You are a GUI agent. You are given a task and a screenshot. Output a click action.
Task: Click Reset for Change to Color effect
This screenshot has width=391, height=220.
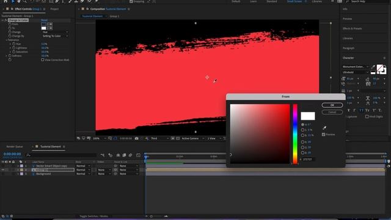point(45,20)
